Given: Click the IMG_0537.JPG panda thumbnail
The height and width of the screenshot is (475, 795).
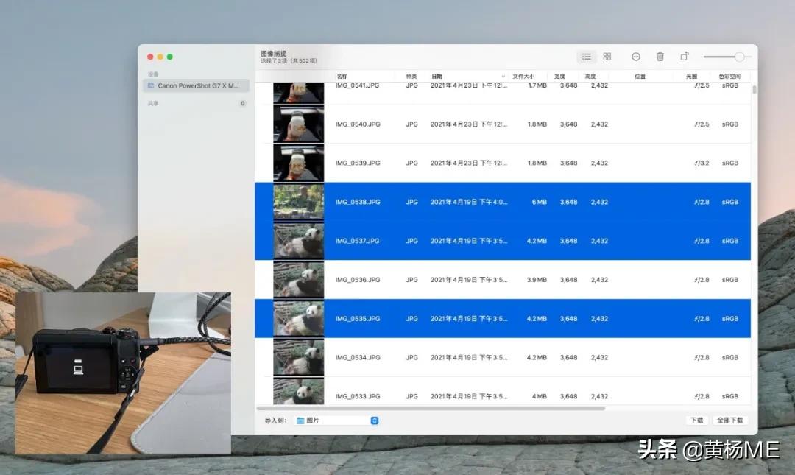Looking at the screenshot, I should [x=298, y=240].
